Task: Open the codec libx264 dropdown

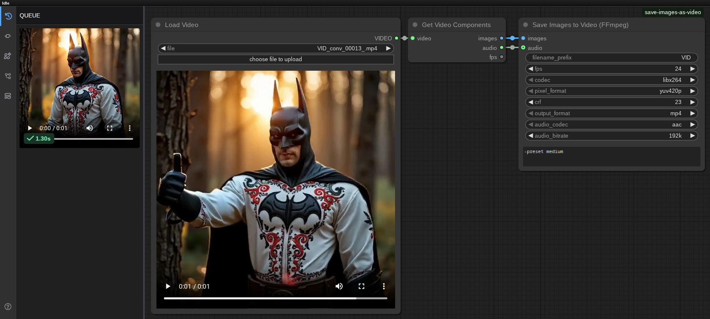Action: point(612,80)
